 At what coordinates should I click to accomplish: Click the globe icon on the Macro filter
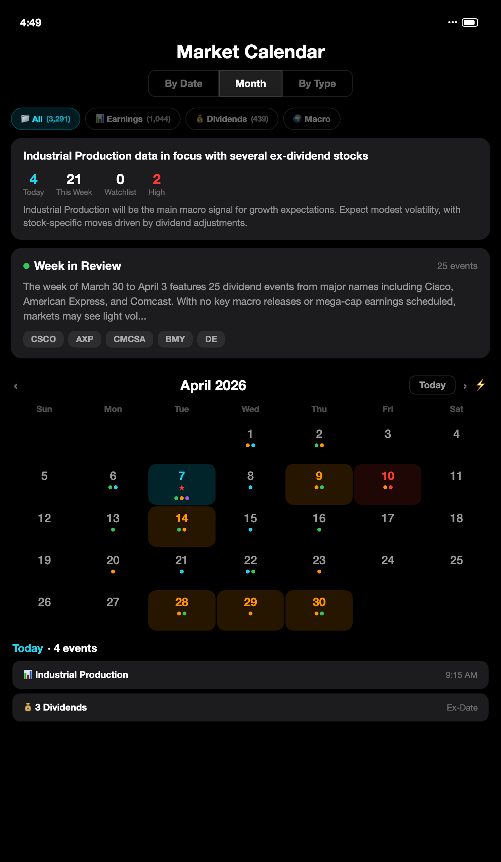[297, 119]
